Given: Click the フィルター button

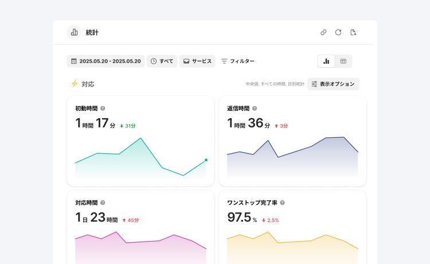Looking at the screenshot, I should click(237, 61).
